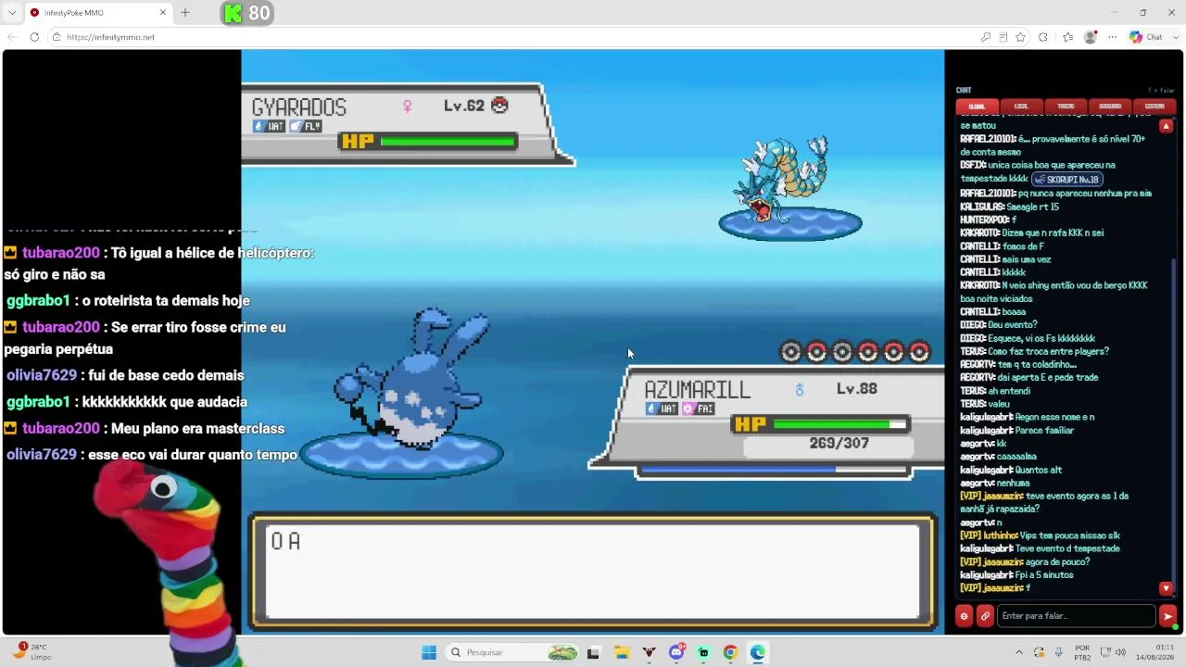Open the chat settings gear button
1186x667 pixels.
click(x=964, y=616)
